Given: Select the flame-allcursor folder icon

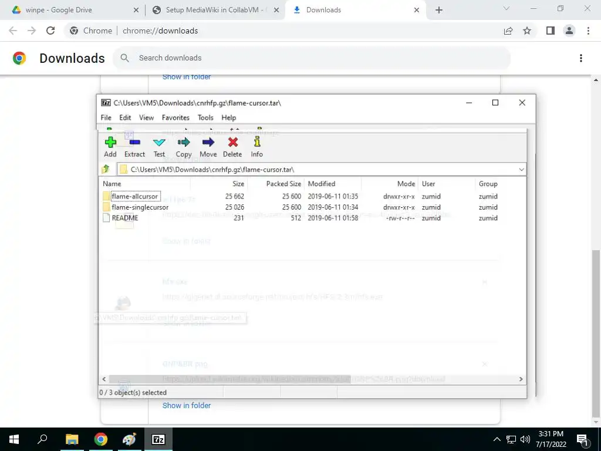Looking at the screenshot, I should pos(106,196).
